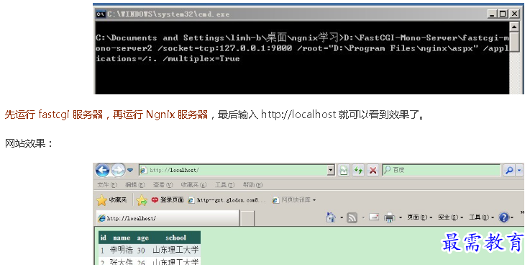Click the Print printer icon
The image size is (530, 265).
coord(389,217)
